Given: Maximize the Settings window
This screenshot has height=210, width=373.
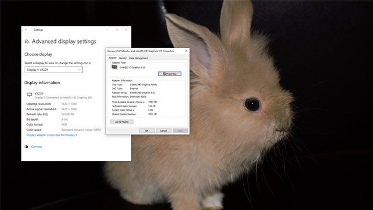Looking at the screenshot, I should 117,30.
